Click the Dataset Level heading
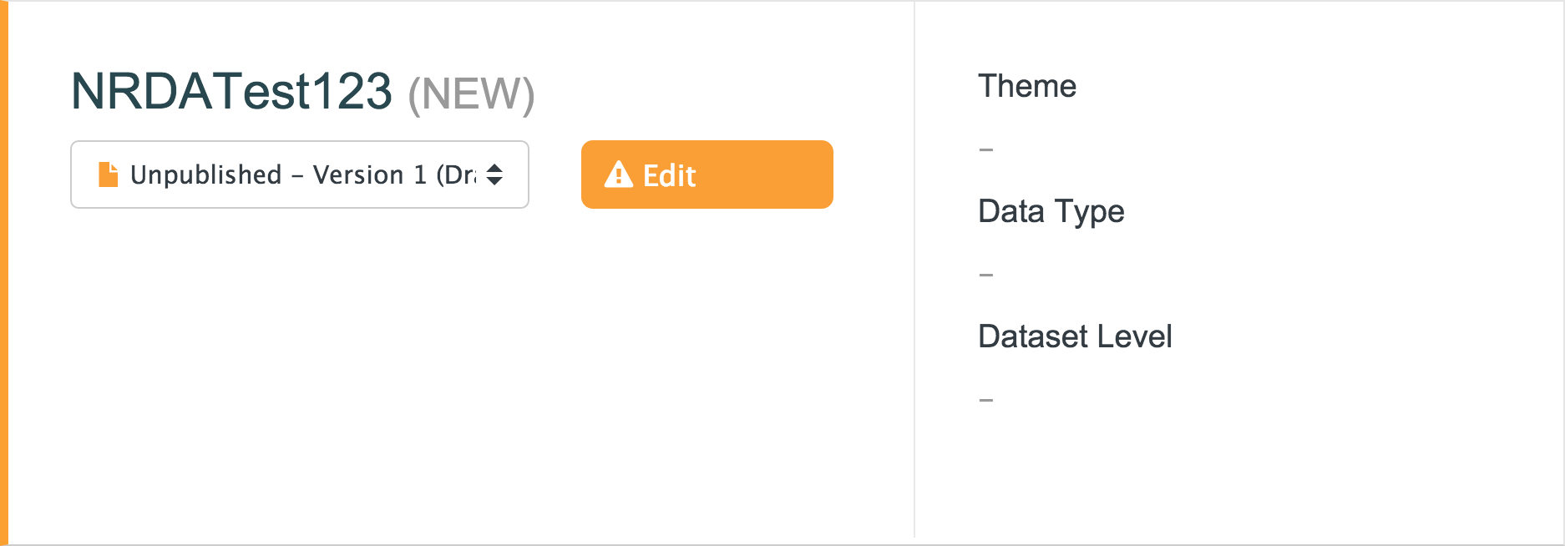 [1075, 336]
